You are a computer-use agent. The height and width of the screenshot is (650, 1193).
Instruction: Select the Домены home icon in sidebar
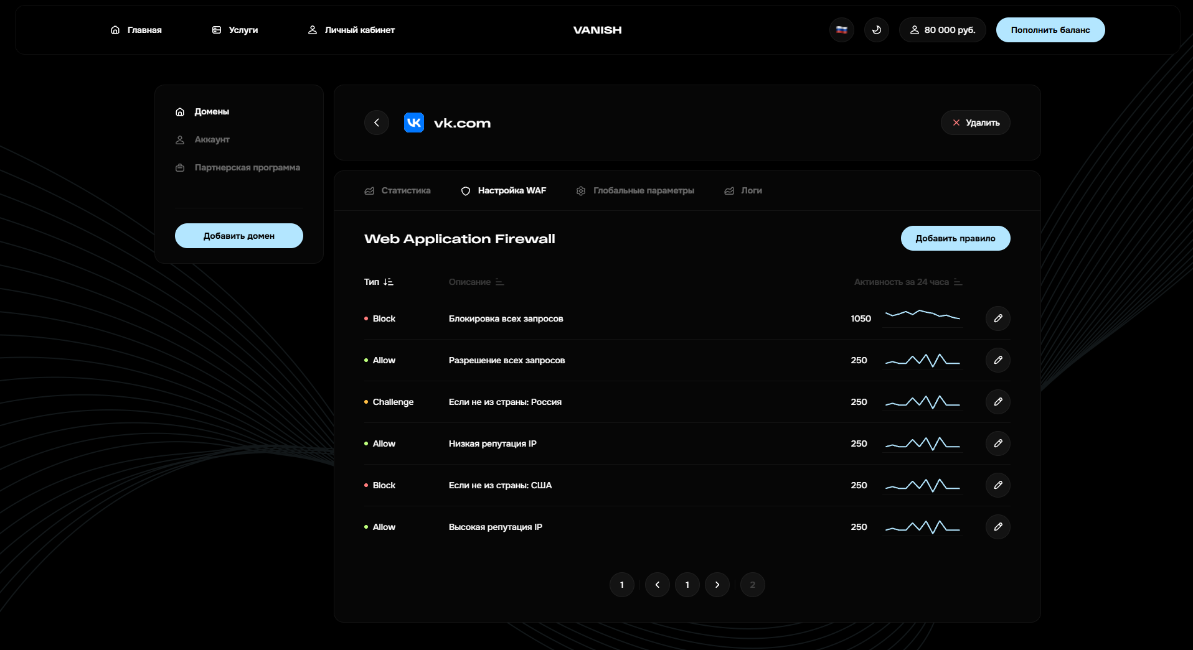(x=179, y=111)
